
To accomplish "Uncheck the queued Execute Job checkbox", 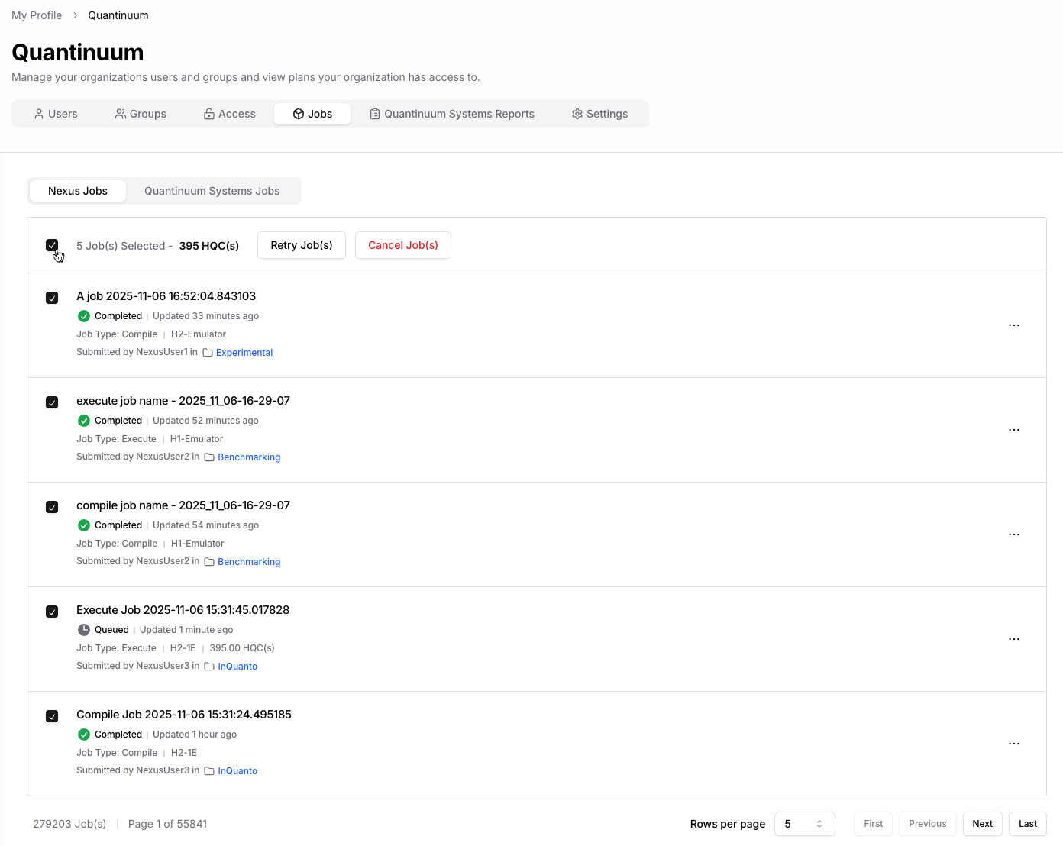I will coord(52,612).
